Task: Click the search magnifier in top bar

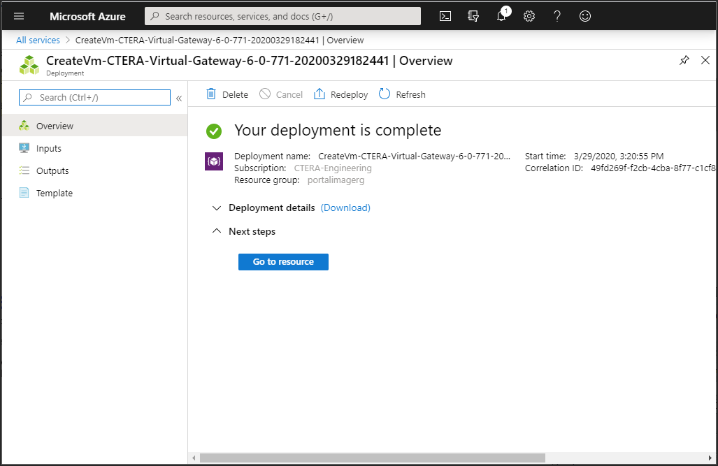Action: (155, 16)
